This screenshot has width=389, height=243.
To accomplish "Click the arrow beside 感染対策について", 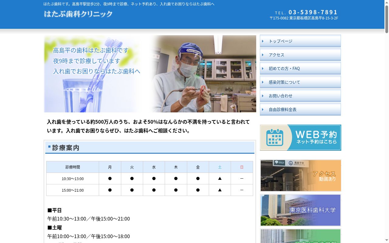I will click(263, 82).
